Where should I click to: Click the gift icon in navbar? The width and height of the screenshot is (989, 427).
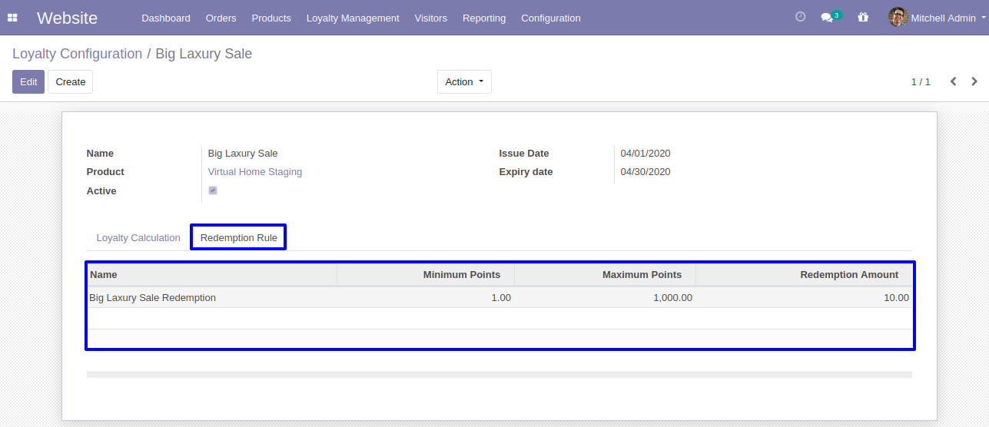pos(863,18)
